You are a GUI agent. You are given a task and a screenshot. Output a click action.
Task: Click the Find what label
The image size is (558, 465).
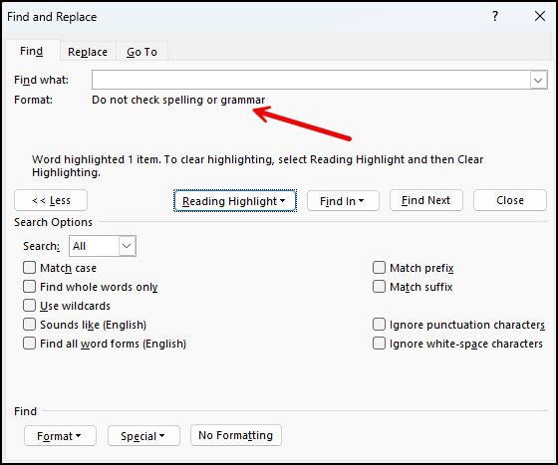coord(41,80)
